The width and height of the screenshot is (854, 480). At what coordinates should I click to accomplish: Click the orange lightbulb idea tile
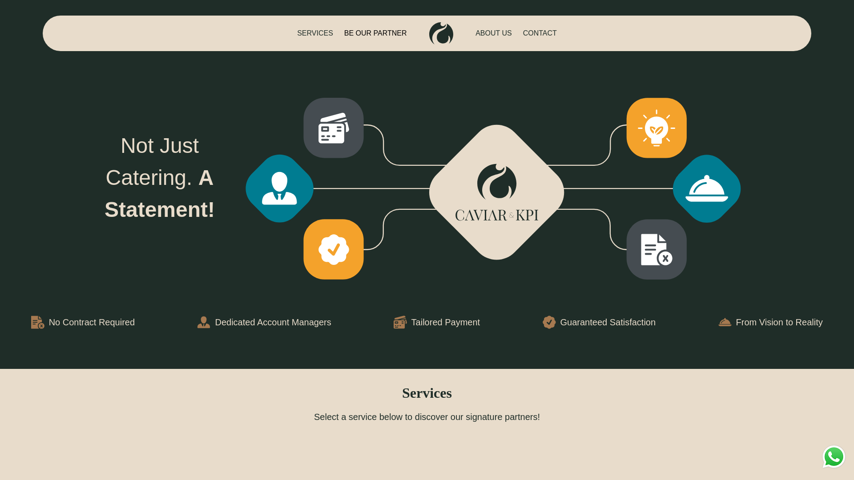pyautogui.click(x=657, y=128)
